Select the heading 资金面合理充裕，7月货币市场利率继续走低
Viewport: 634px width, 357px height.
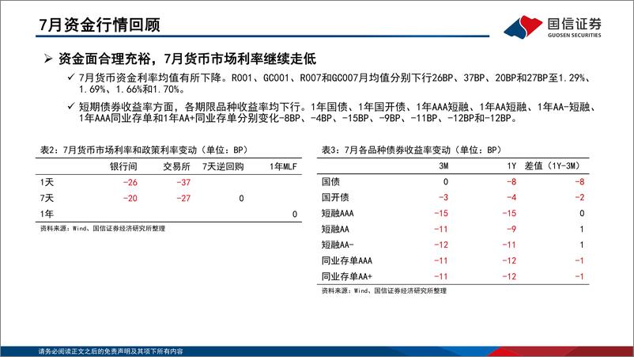coord(187,59)
